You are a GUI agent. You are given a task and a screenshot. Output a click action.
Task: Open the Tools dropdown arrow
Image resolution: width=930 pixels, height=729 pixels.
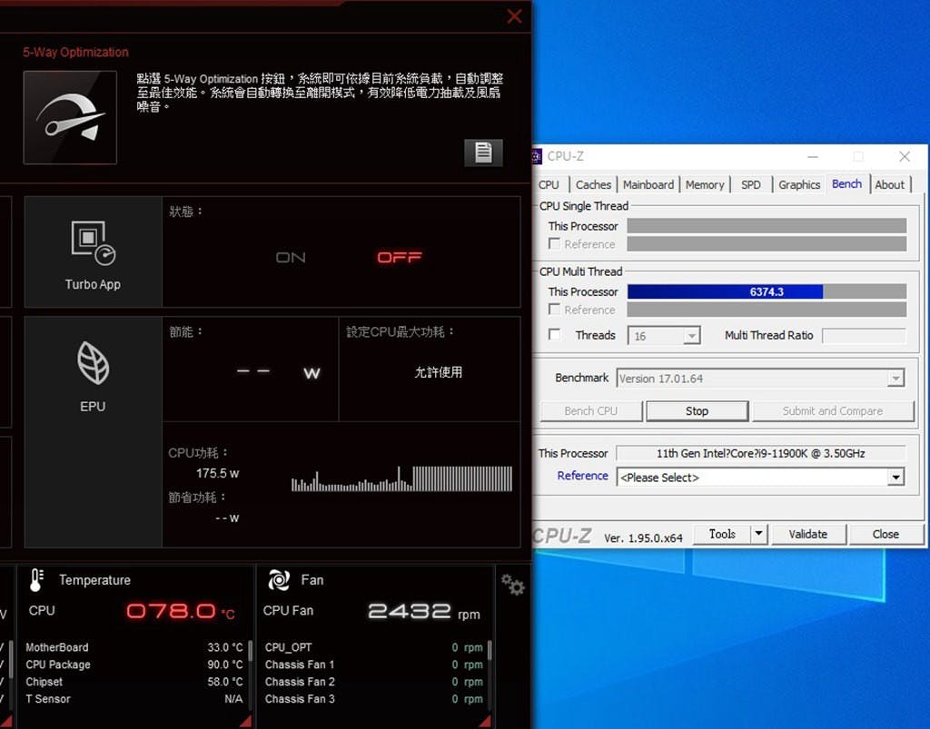(x=759, y=534)
